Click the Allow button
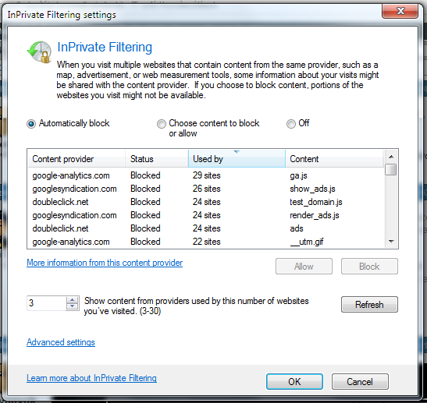427x403 pixels. tap(304, 267)
